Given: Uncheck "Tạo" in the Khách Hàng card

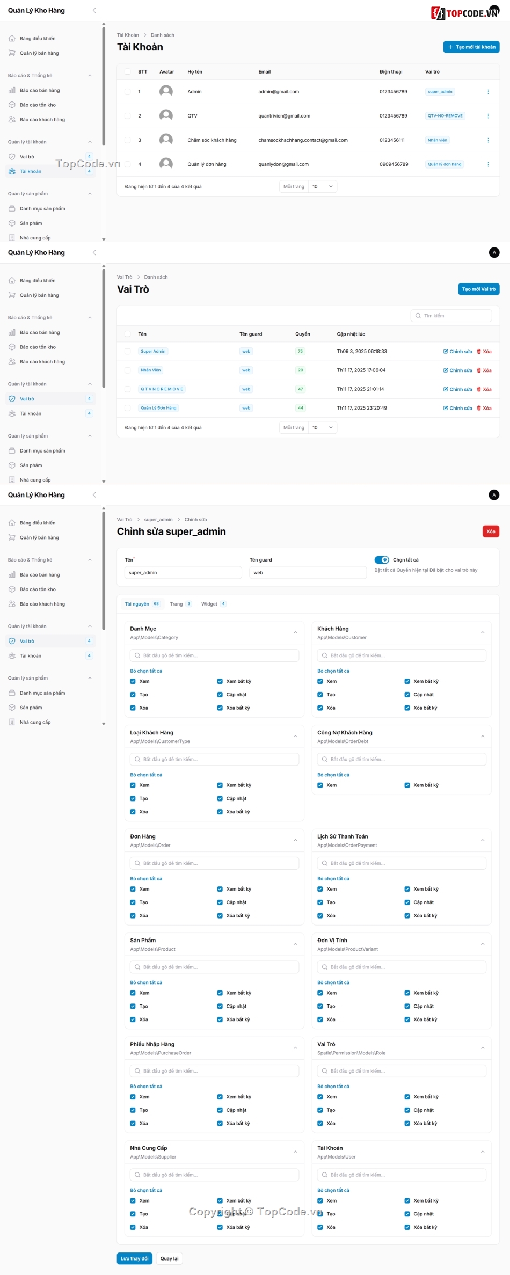Looking at the screenshot, I should click(x=320, y=695).
